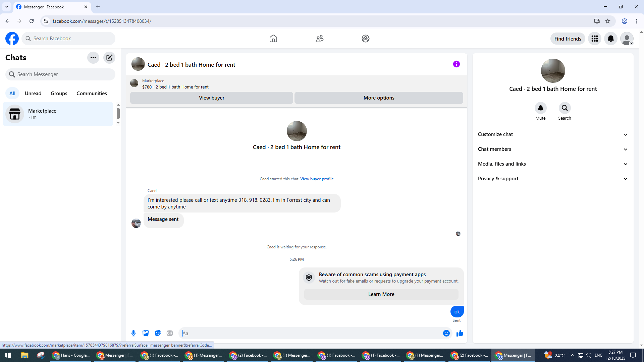The image size is (644, 362).
Task: View site information icon in address bar
Action: click(x=46, y=21)
